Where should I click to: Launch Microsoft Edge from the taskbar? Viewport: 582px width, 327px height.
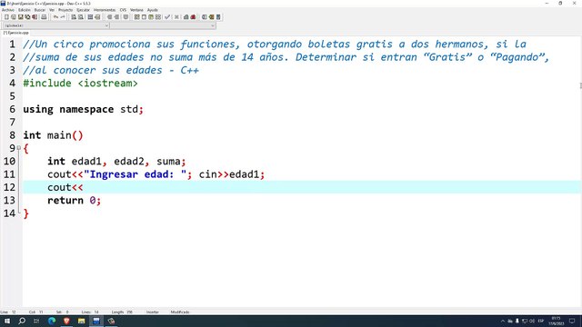52,321
